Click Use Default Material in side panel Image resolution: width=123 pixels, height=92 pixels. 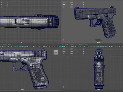click(x=100, y=47)
